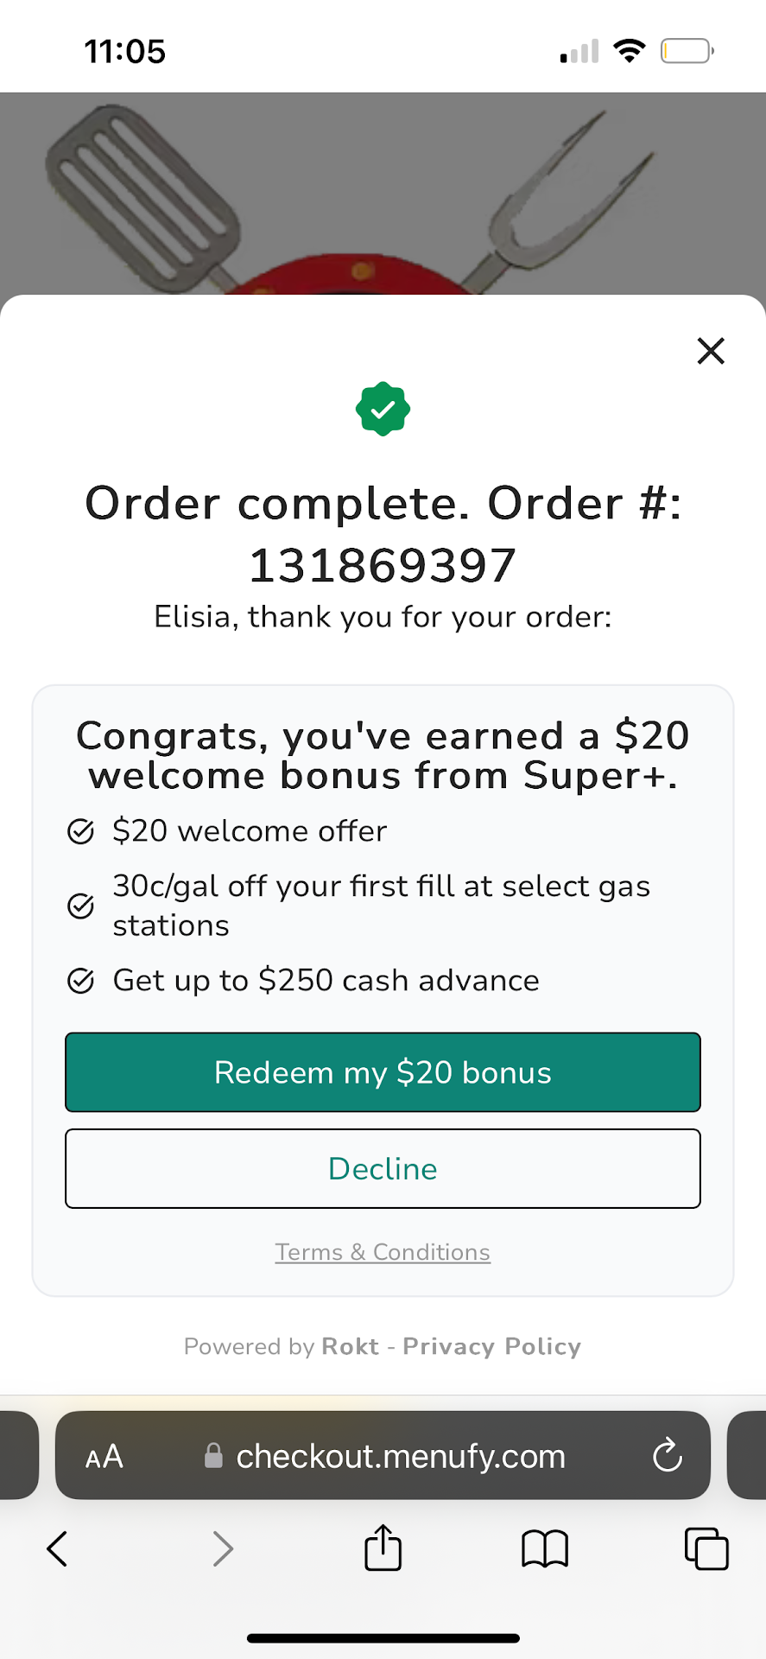Tap the battery indicator in status bar

pyautogui.click(x=687, y=52)
